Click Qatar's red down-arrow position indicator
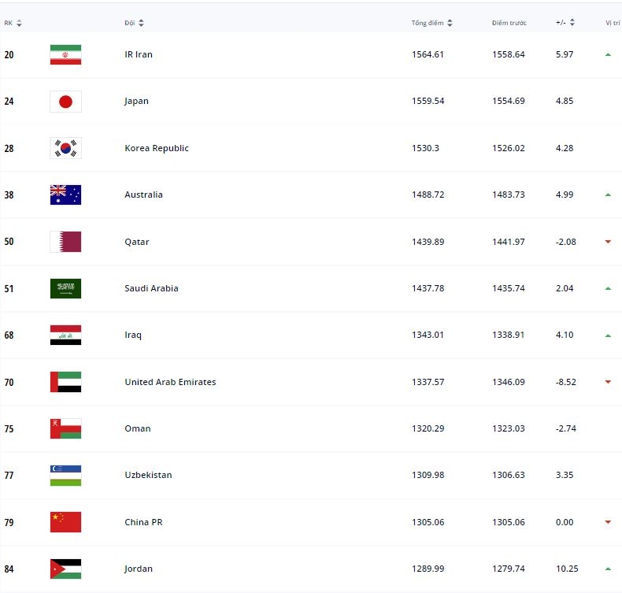622x593 pixels. point(608,242)
